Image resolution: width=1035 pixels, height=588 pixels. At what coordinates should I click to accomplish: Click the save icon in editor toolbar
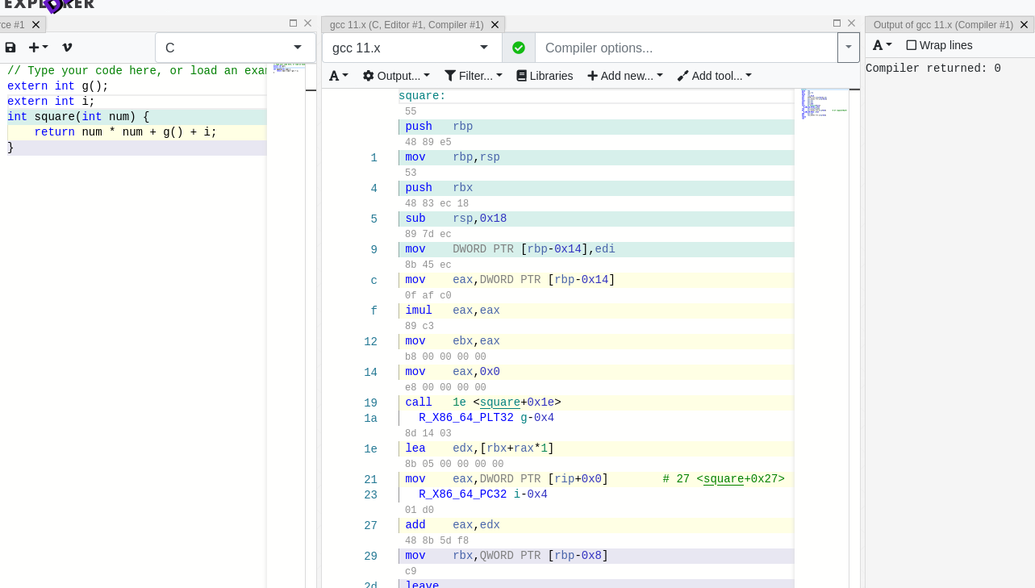(10, 48)
